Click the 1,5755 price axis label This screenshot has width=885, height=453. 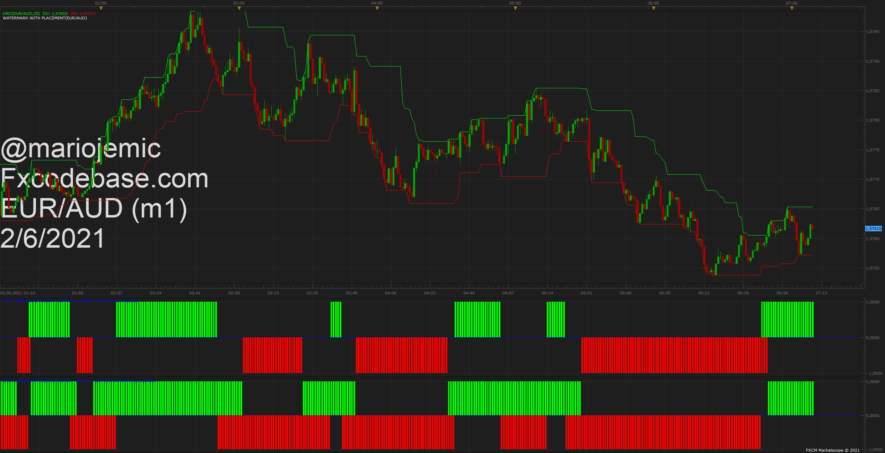pyautogui.click(x=873, y=268)
